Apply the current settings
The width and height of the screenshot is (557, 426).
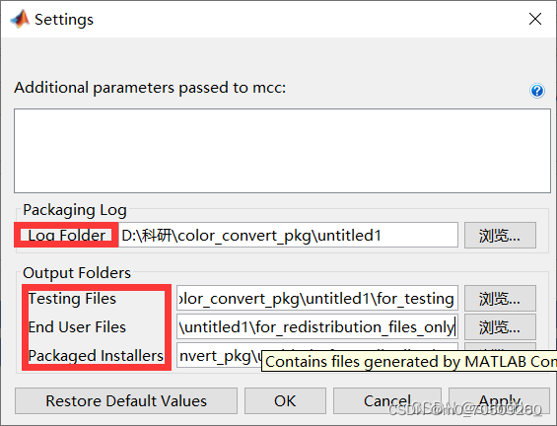tap(500, 400)
